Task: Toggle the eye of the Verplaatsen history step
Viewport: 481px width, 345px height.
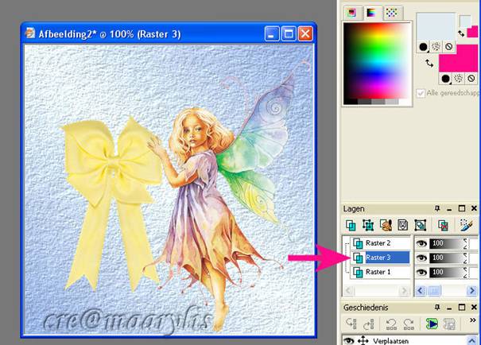Action: (349, 341)
